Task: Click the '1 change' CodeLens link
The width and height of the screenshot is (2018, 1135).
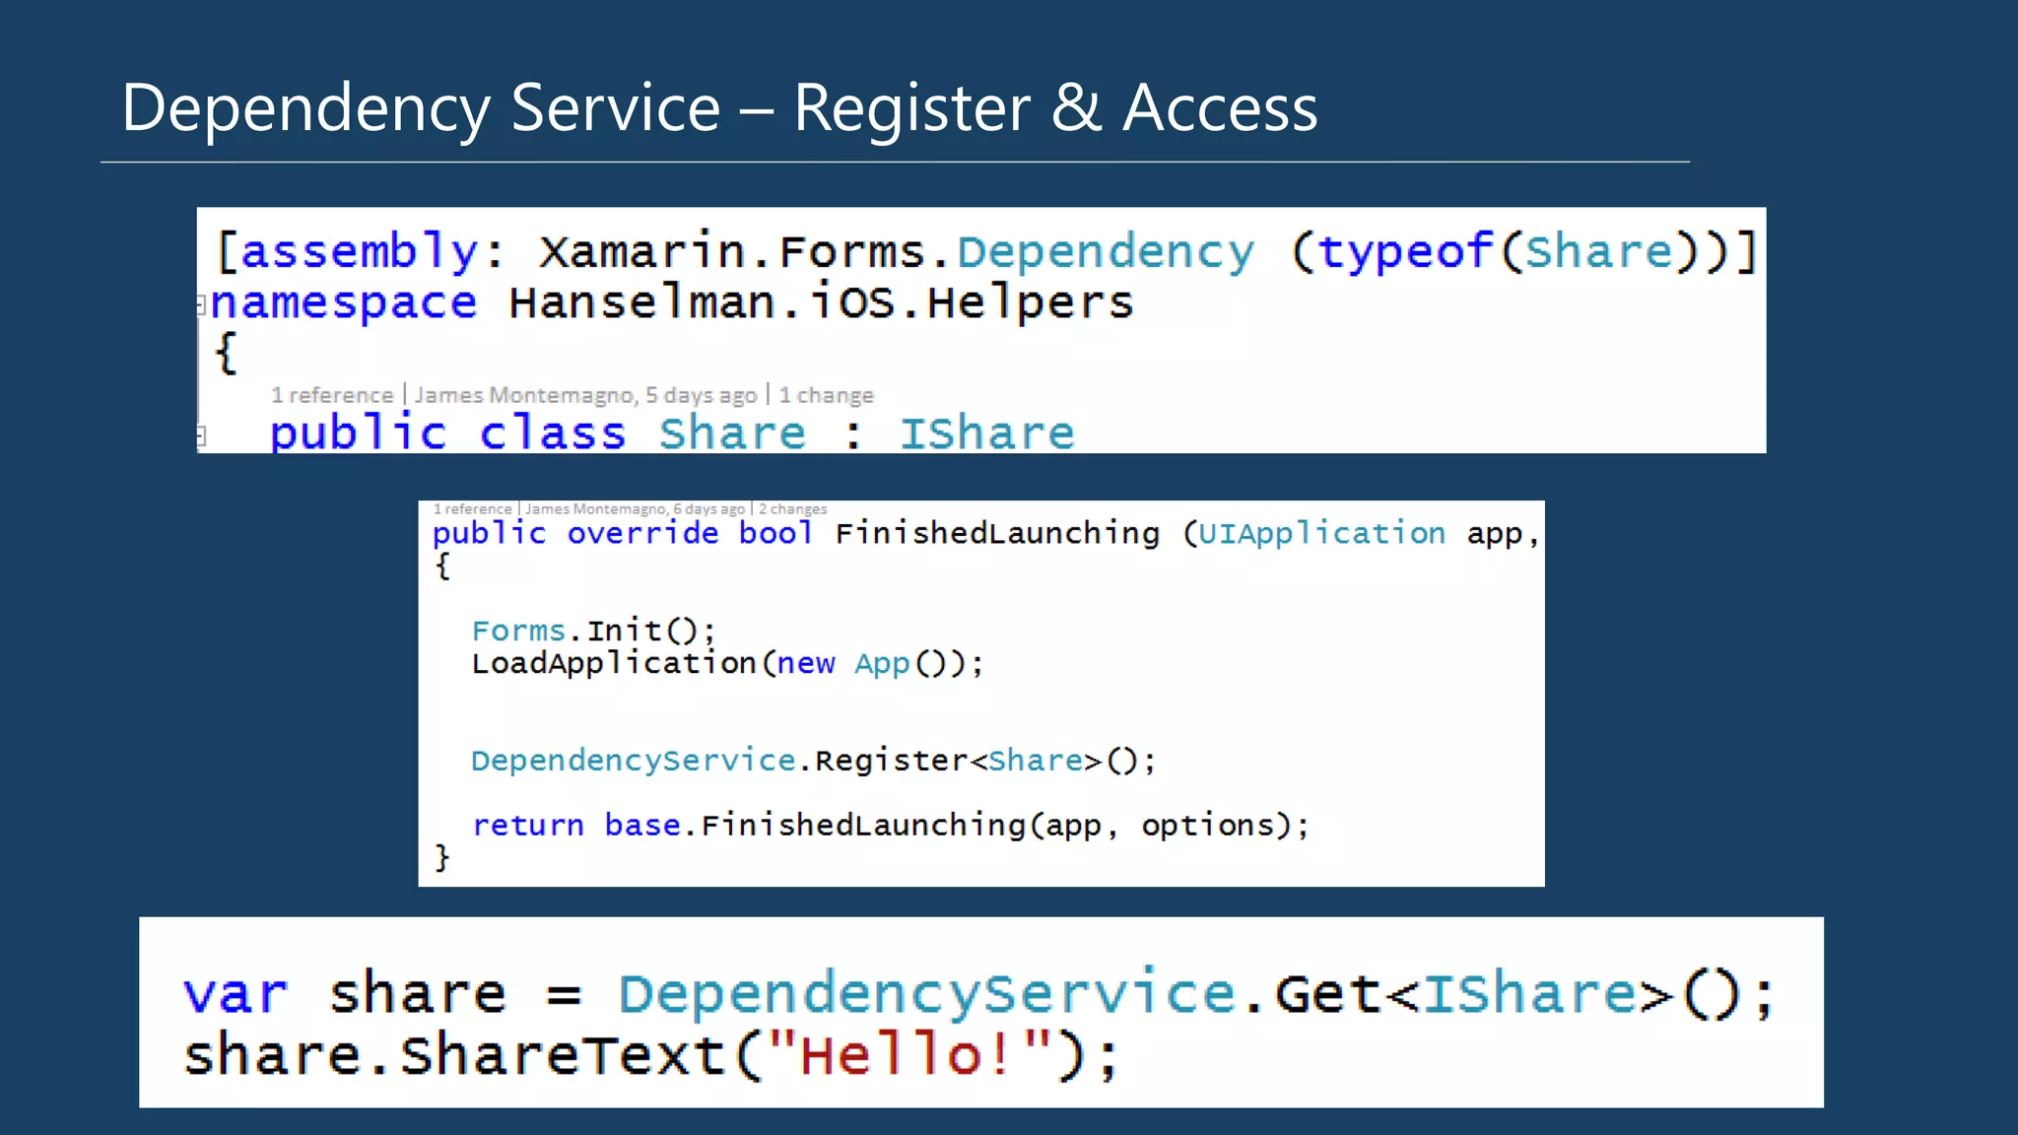Action: coord(826,395)
